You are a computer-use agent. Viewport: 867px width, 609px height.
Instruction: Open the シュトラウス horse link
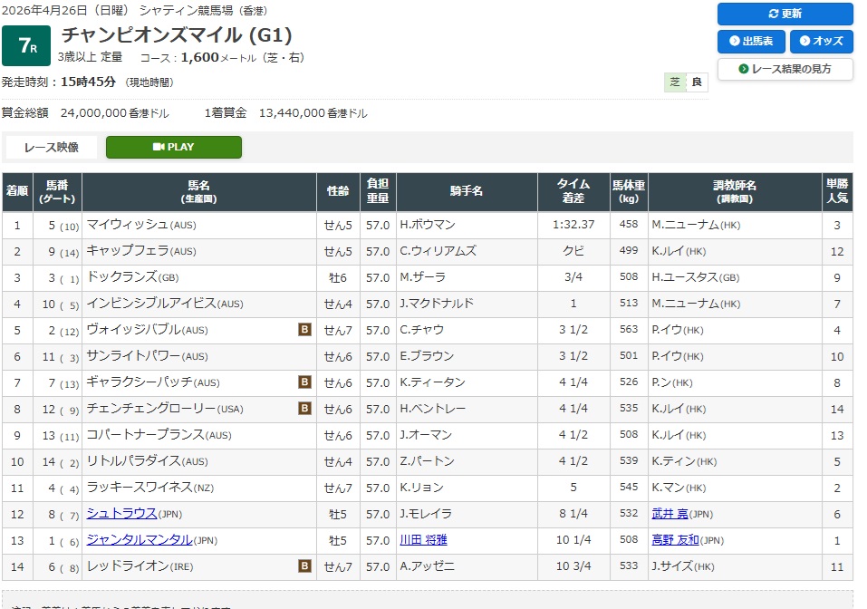coord(121,514)
